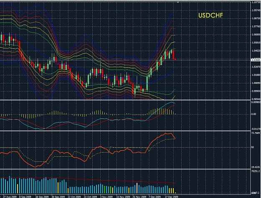Select the 18 Sep 2009 date label

pos(42,197)
